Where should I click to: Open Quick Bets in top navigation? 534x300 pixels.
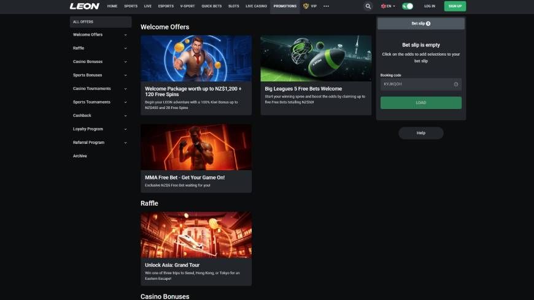pyautogui.click(x=212, y=6)
